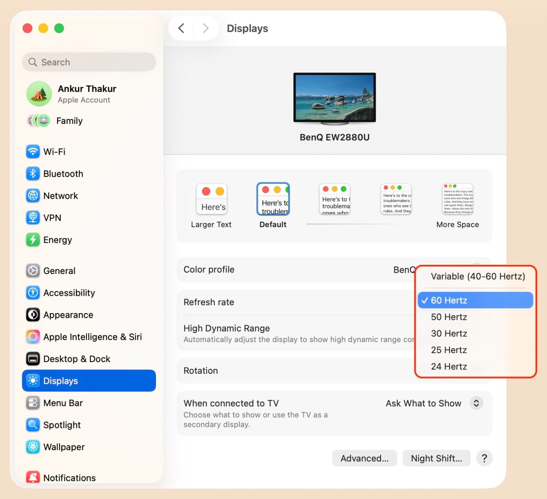Open the Menu Bar icon

pos(33,403)
